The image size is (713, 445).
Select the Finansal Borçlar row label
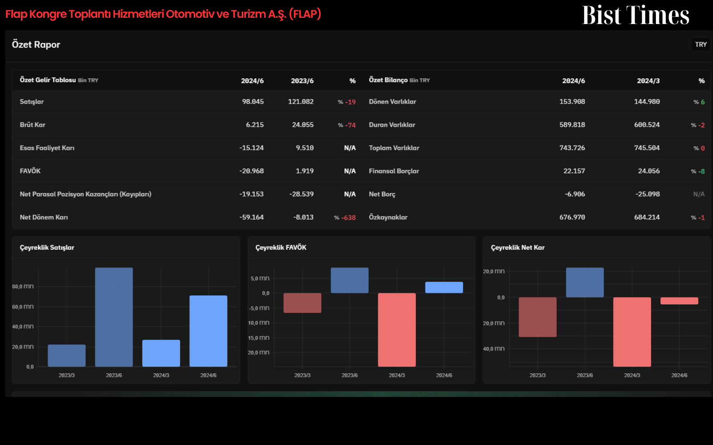tap(394, 171)
